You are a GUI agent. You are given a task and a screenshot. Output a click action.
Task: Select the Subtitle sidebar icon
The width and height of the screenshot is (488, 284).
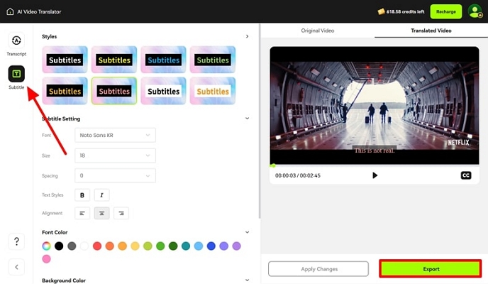point(16,74)
